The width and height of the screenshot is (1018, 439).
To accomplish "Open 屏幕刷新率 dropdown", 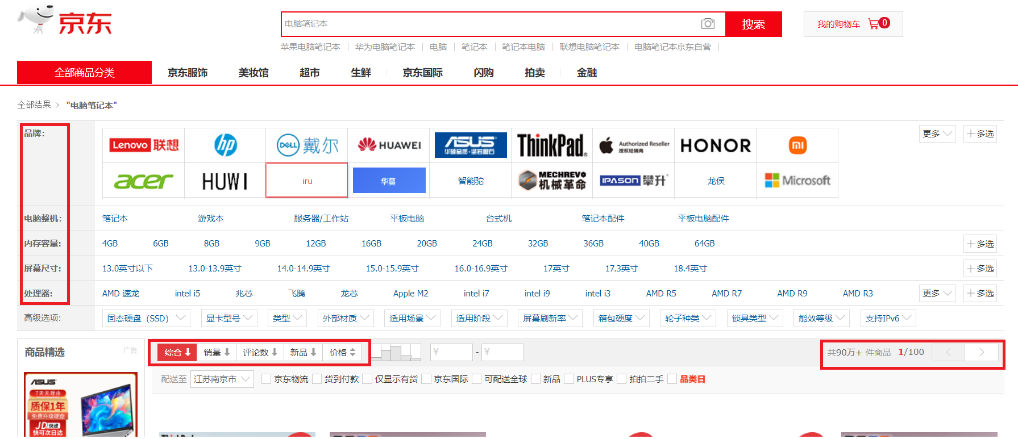I will click(550, 319).
